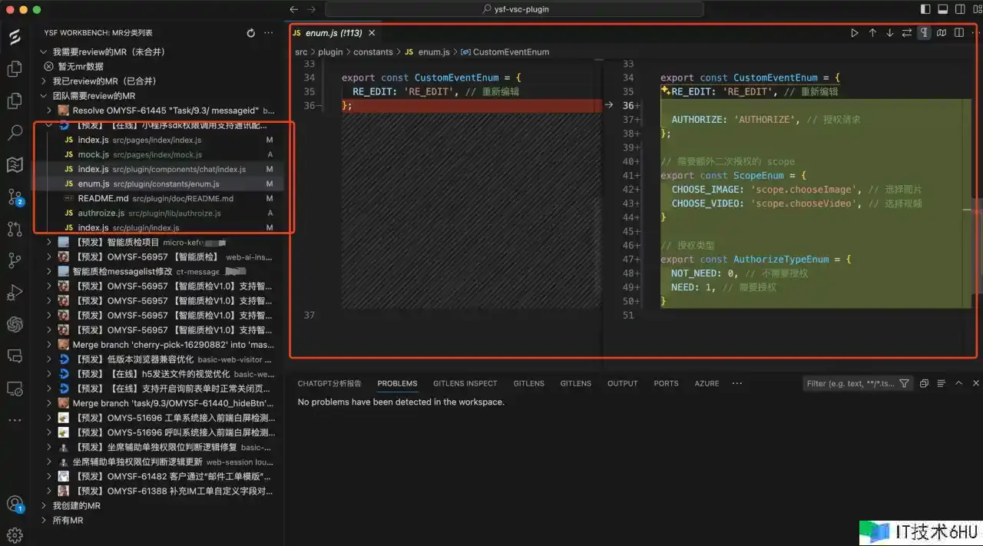Expand the 我创建的MR section
Viewport: 983px width, 546px height.
click(x=76, y=506)
